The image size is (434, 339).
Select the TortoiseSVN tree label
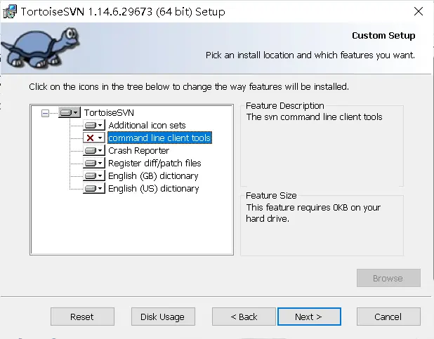click(109, 112)
